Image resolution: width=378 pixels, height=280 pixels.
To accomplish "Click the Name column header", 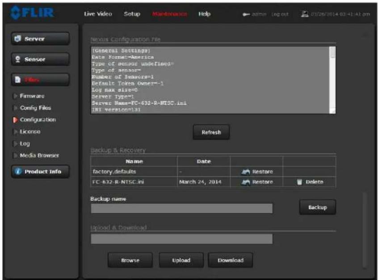I will [134, 161].
